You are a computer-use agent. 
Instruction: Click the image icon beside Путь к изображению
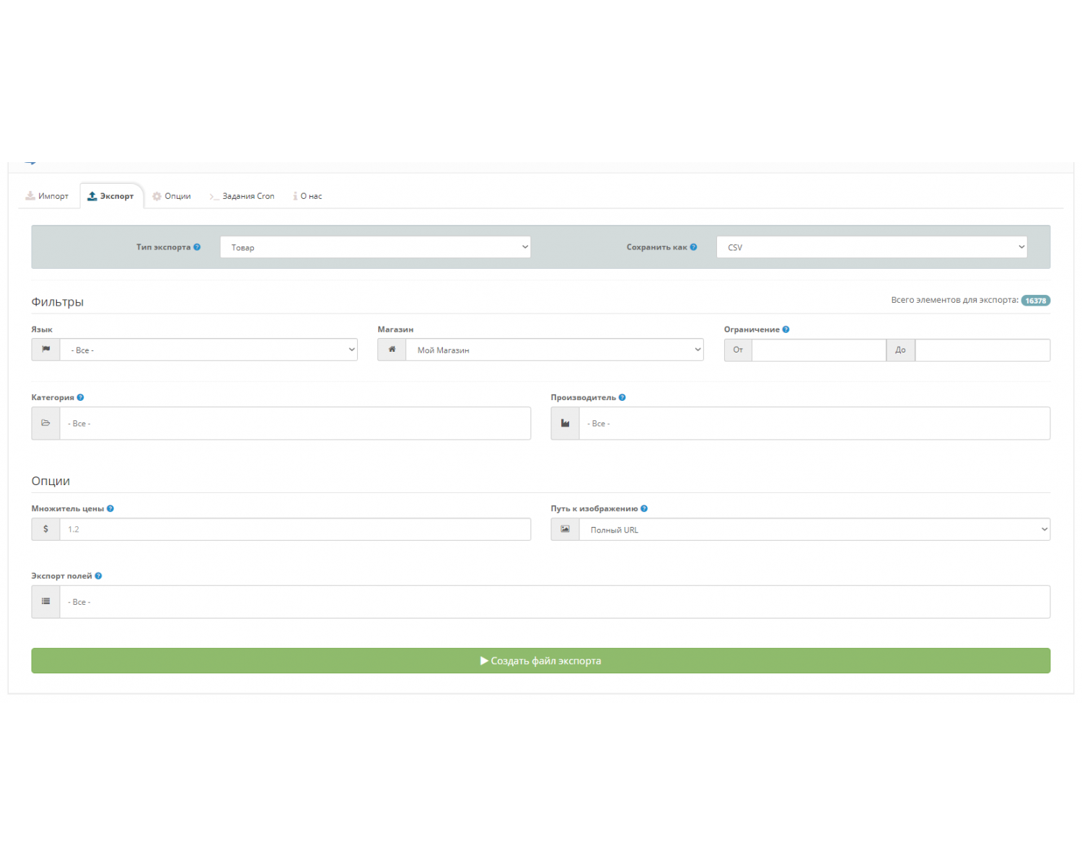565,529
